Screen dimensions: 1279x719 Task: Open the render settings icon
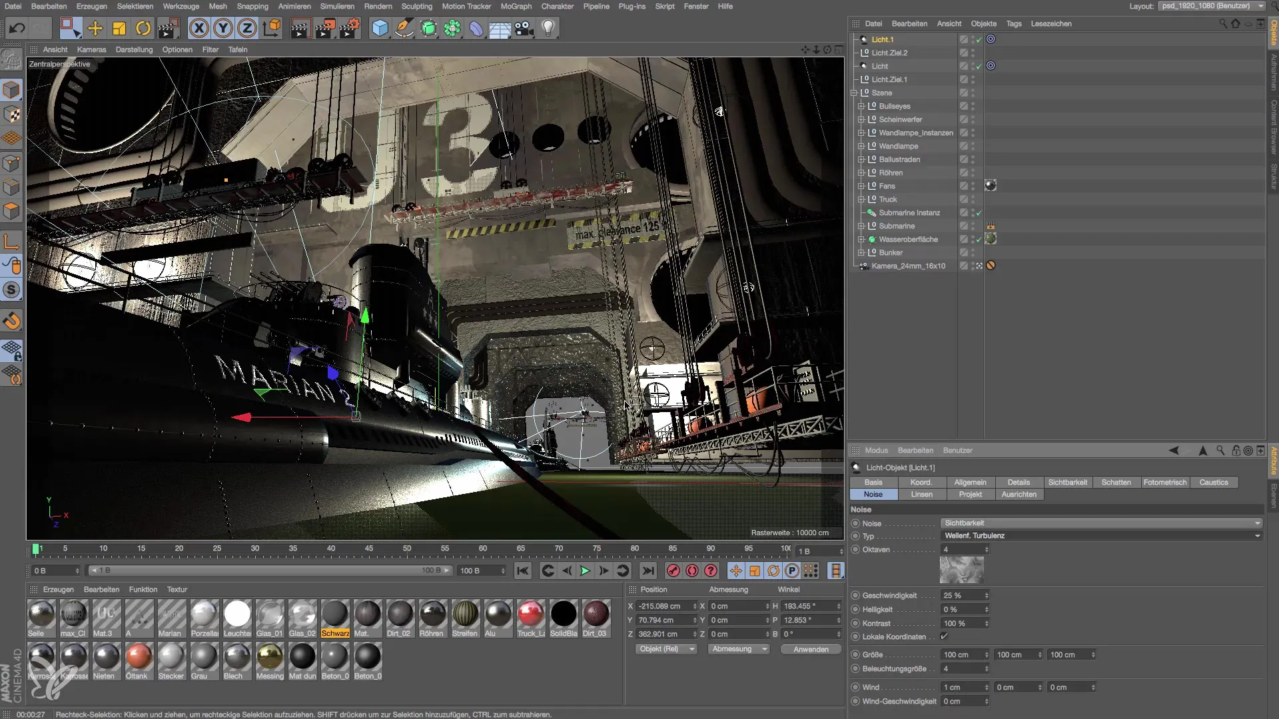tap(350, 28)
